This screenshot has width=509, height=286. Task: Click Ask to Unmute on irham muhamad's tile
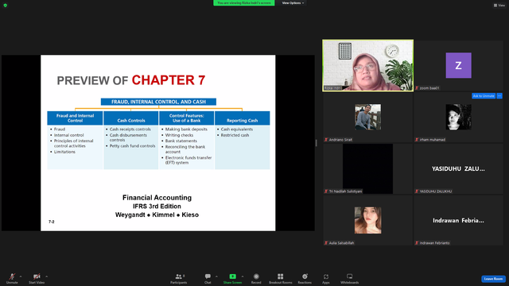(484, 96)
